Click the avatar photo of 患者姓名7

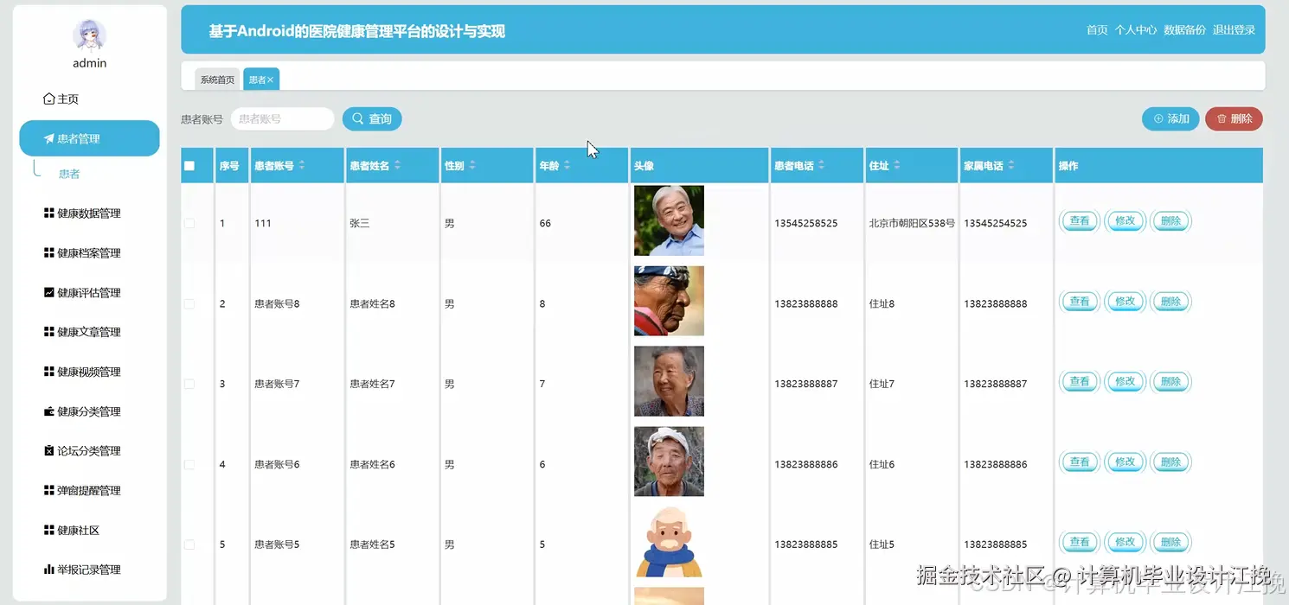(x=668, y=380)
